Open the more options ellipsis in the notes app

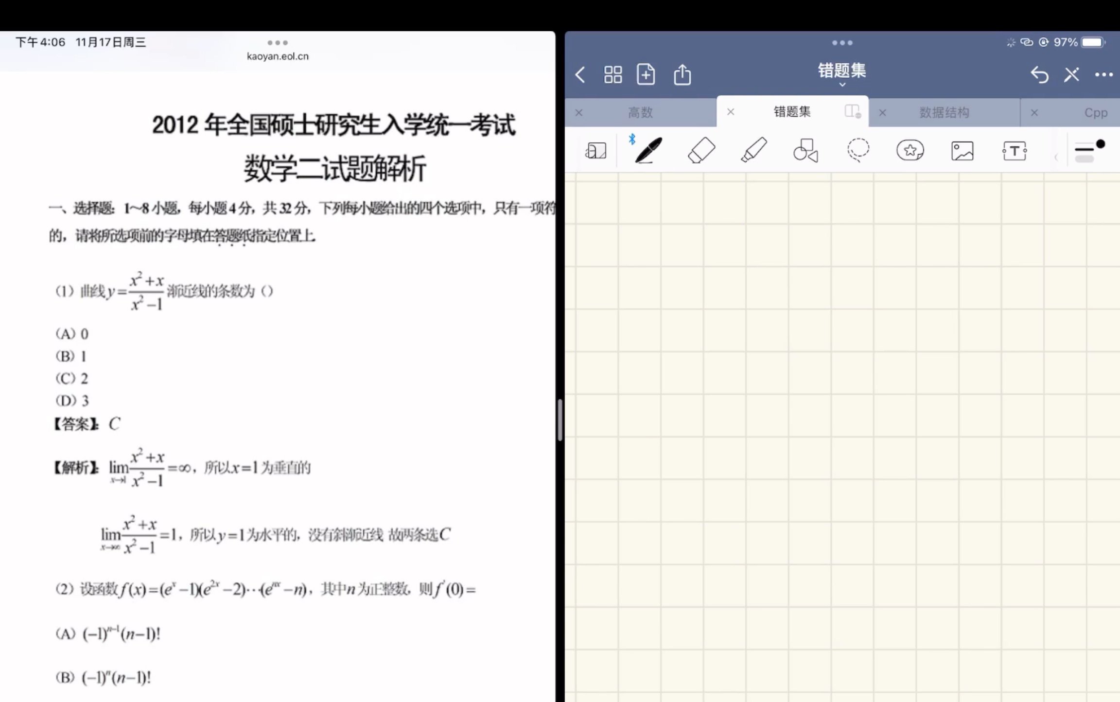pyautogui.click(x=1103, y=75)
